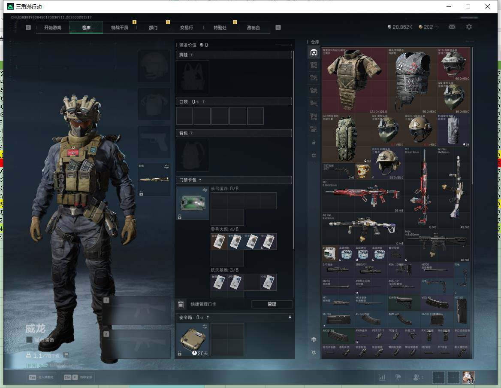Select the M700 10 magazine item
Viewport: 501px width, 388px height.
point(437,319)
